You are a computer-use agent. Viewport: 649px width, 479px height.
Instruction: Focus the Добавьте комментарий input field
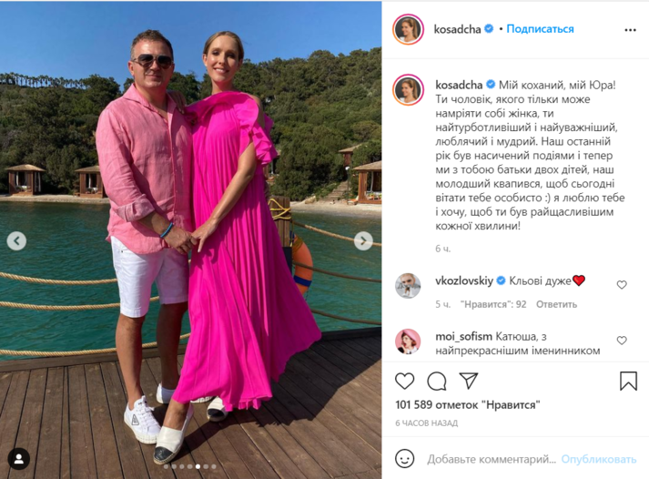492,459
